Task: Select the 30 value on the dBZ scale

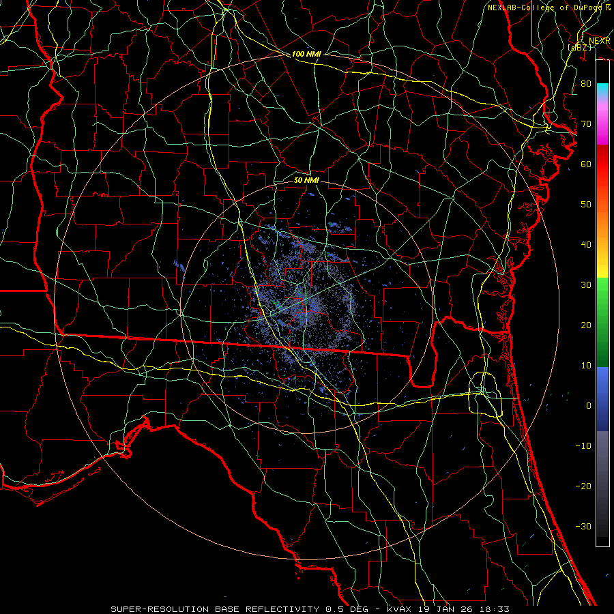Action: (x=586, y=285)
